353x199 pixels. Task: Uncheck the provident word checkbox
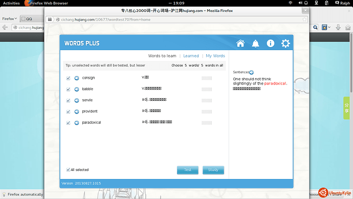coord(68,112)
